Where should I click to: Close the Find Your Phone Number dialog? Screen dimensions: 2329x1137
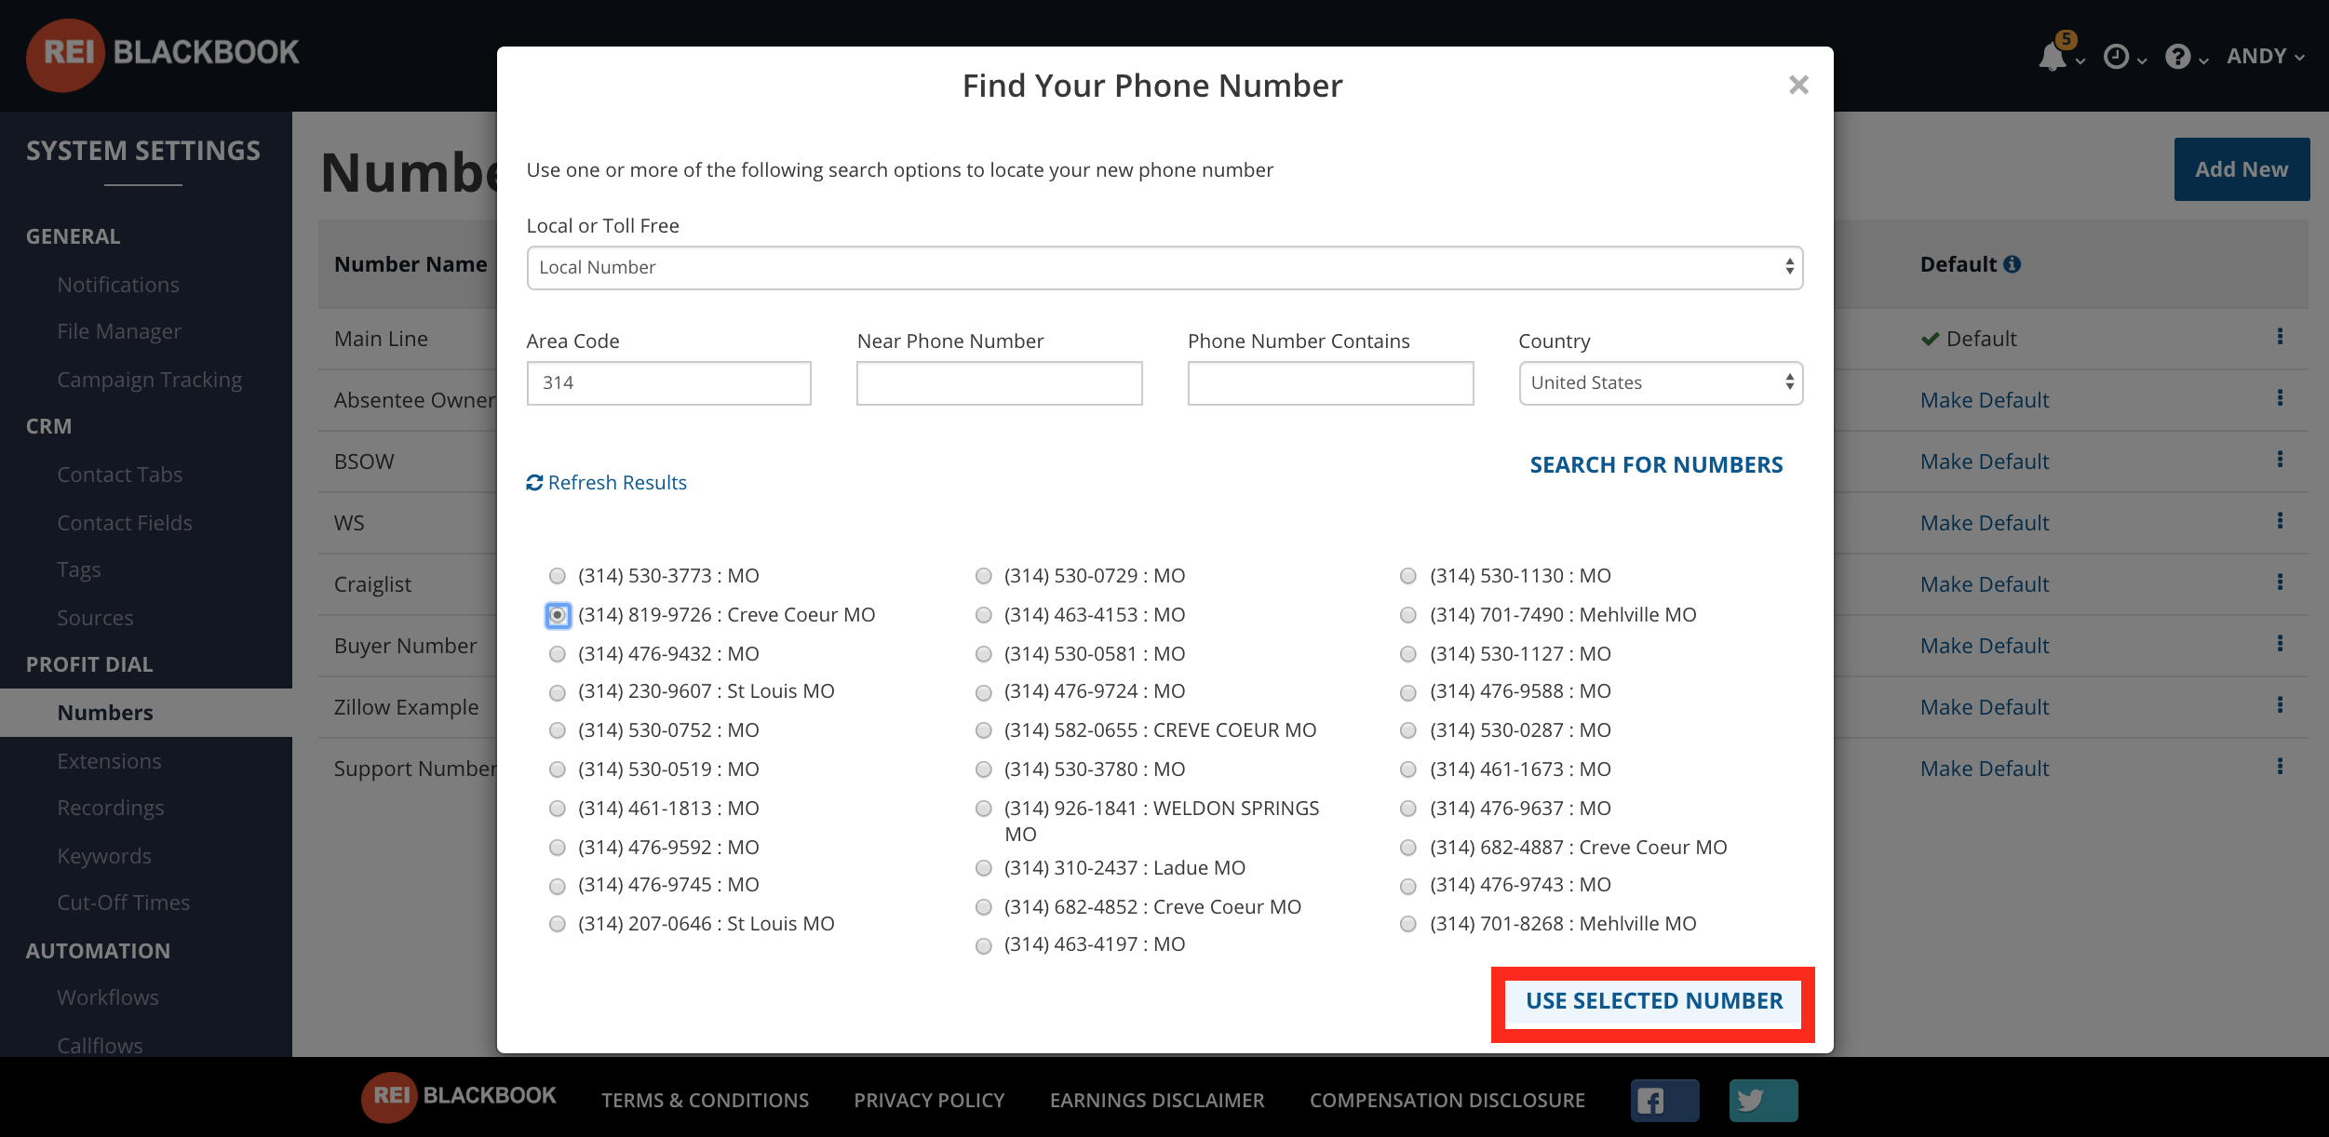tap(1798, 85)
